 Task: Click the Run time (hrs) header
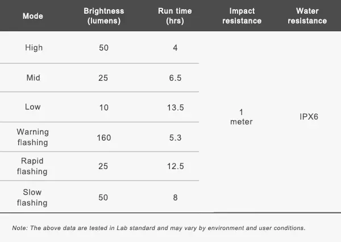pyautogui.click(x=175, y=16)
